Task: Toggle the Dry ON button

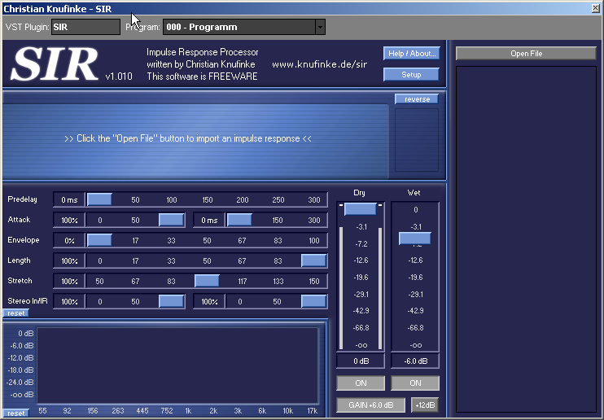Action: (361, 383)
